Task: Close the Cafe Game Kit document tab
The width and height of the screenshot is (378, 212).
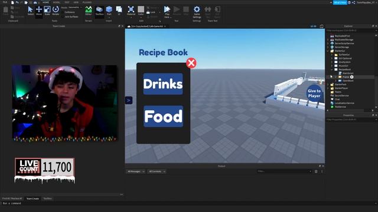Action: [x=165, y=26]
